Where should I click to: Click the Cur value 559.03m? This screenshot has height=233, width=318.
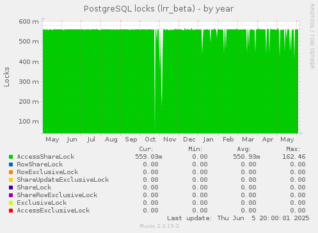[x=148, y=157]
